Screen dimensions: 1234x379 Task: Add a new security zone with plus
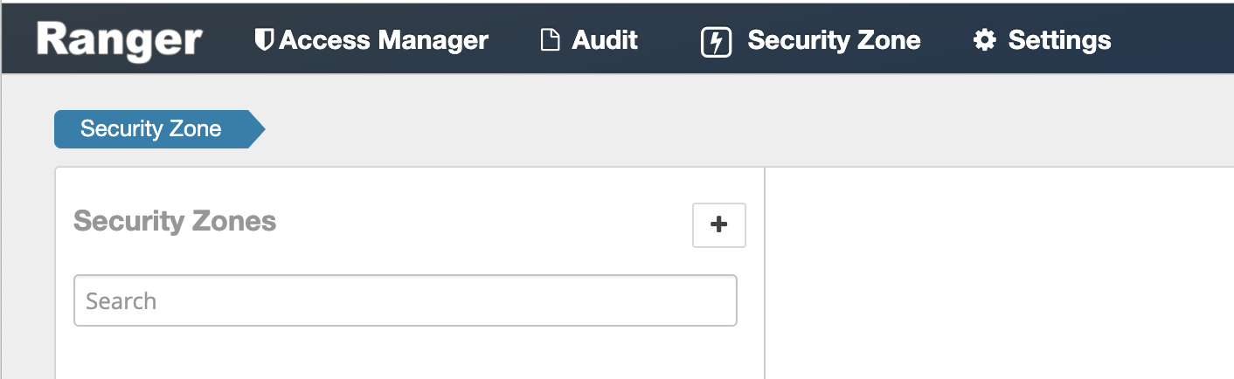(x=718, y=225)
